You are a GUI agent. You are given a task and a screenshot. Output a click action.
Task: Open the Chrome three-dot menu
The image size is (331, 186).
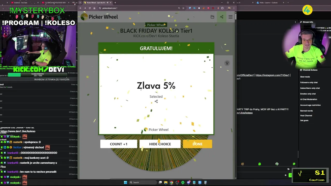coord(234,8)
